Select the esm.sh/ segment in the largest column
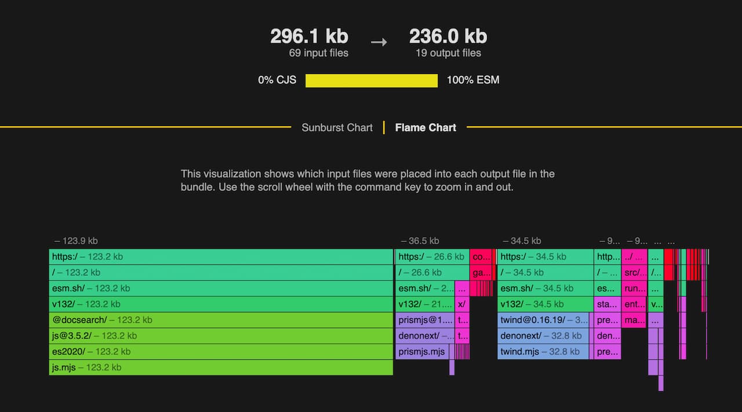742x412 pixels. (x=220, y=288)
